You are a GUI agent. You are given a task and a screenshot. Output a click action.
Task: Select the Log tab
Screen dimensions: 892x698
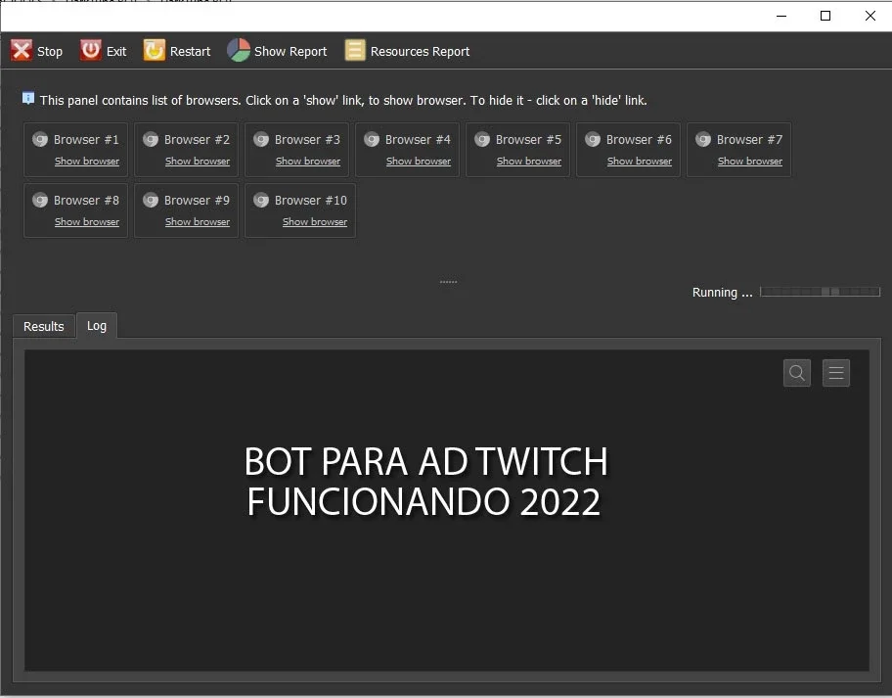pyautogui.click(x=97, y=326)
